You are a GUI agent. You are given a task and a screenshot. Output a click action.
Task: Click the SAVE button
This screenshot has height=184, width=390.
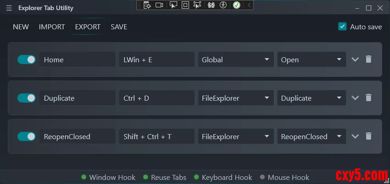[x=119, y=27]
